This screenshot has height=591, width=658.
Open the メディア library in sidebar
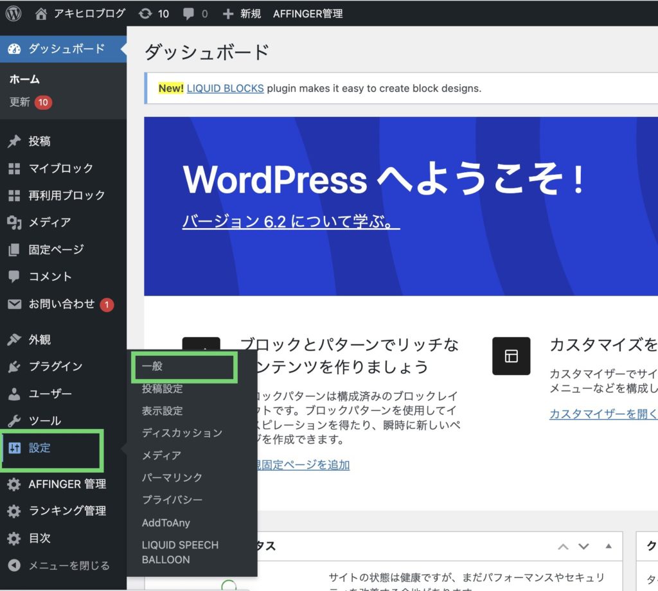49,222
